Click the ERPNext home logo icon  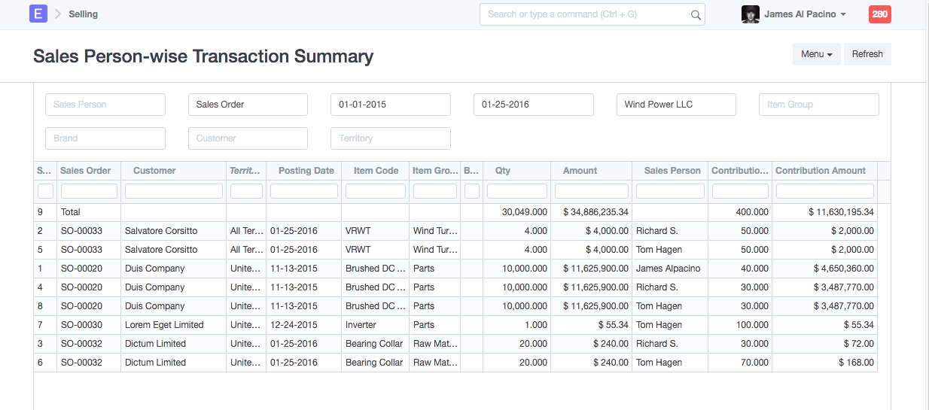click(x=38, y=14)
